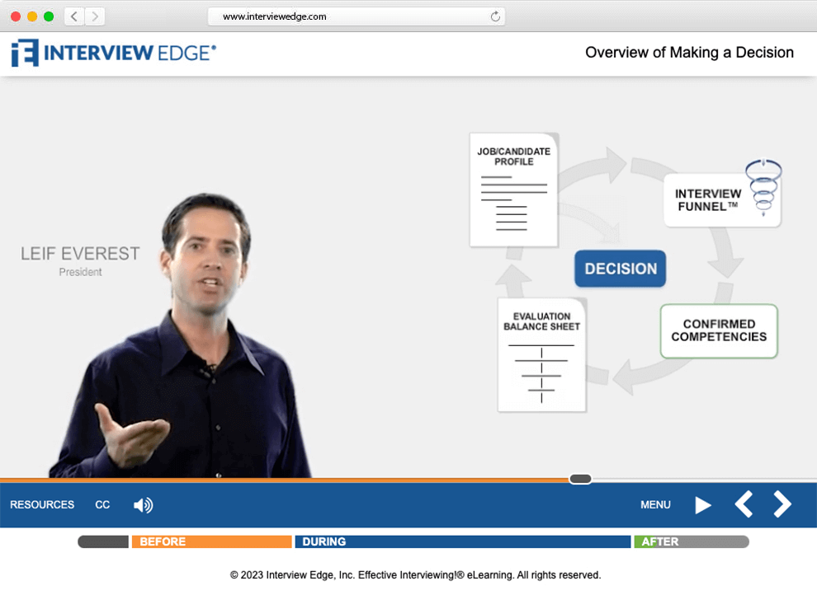Click the browser forward arrow
This screenshot has height=609, width=817.
(95, 16)
